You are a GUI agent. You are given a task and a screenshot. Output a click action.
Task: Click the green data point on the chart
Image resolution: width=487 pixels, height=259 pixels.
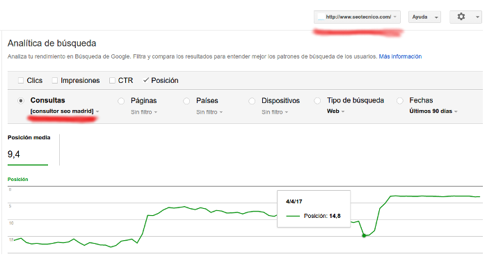pos(364,236)
